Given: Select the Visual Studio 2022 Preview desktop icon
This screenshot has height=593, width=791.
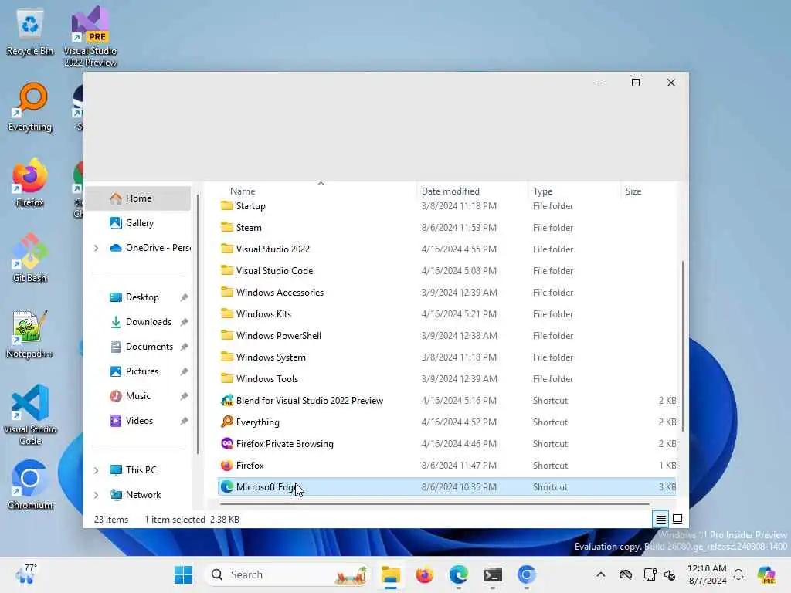Looking at the screenshot, I should (90, 36).
